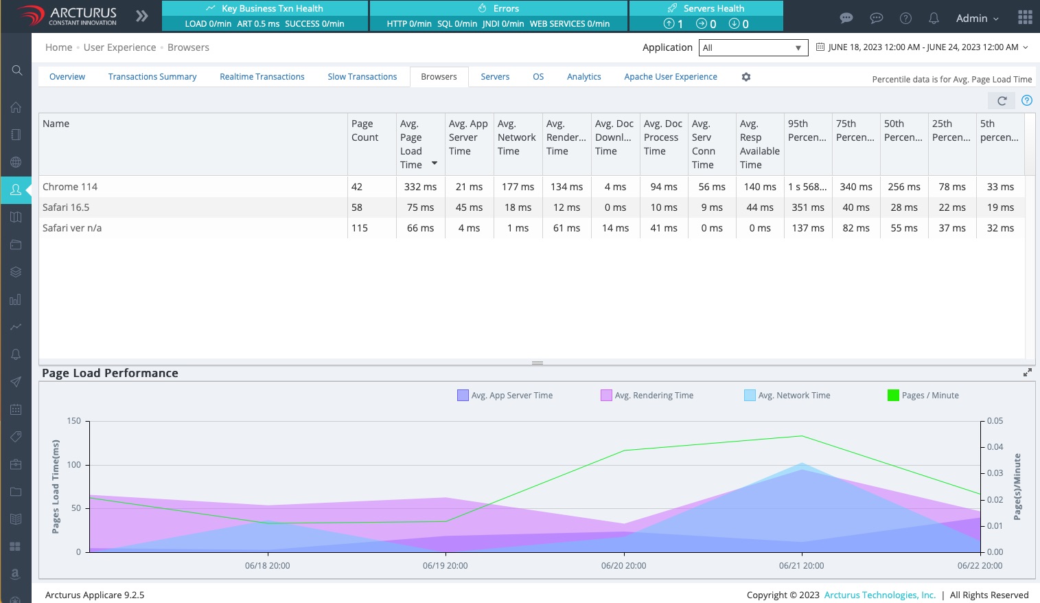Open tab settings gear icon
1040x603 pixels.
pos(746,77)
